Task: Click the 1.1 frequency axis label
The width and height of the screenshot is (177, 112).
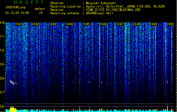Action: 3,36
